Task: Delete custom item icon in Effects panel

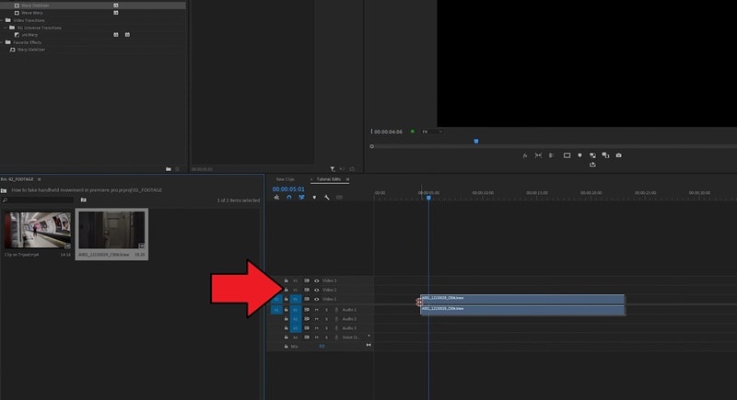Action: (177, 169)
